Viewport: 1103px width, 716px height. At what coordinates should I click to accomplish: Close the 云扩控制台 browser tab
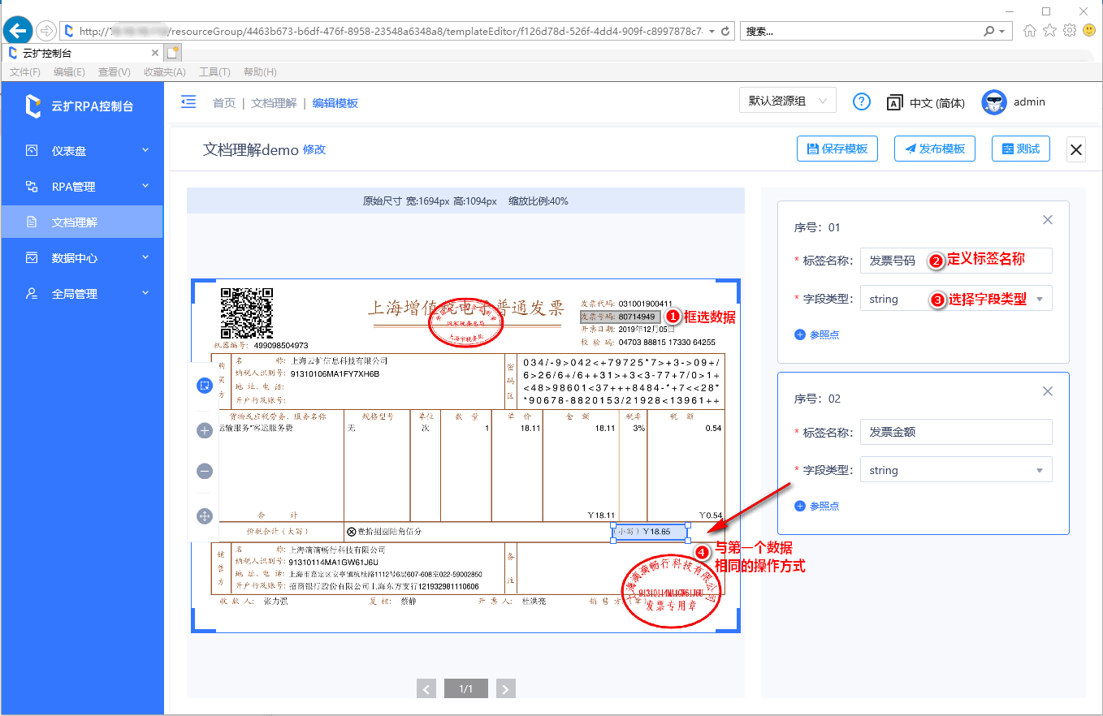point(155,53)
